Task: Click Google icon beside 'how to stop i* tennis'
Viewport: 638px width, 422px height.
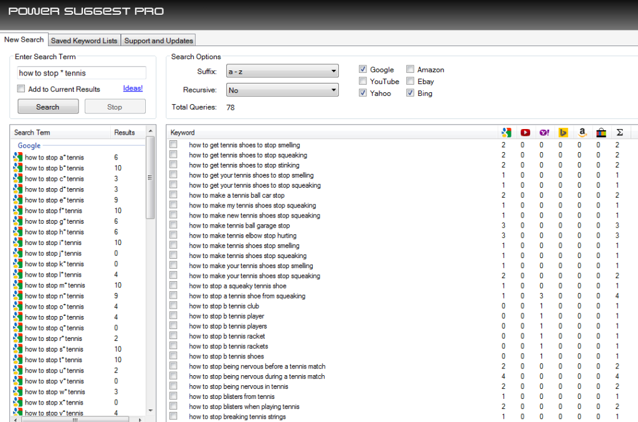Action: (18, 242)
